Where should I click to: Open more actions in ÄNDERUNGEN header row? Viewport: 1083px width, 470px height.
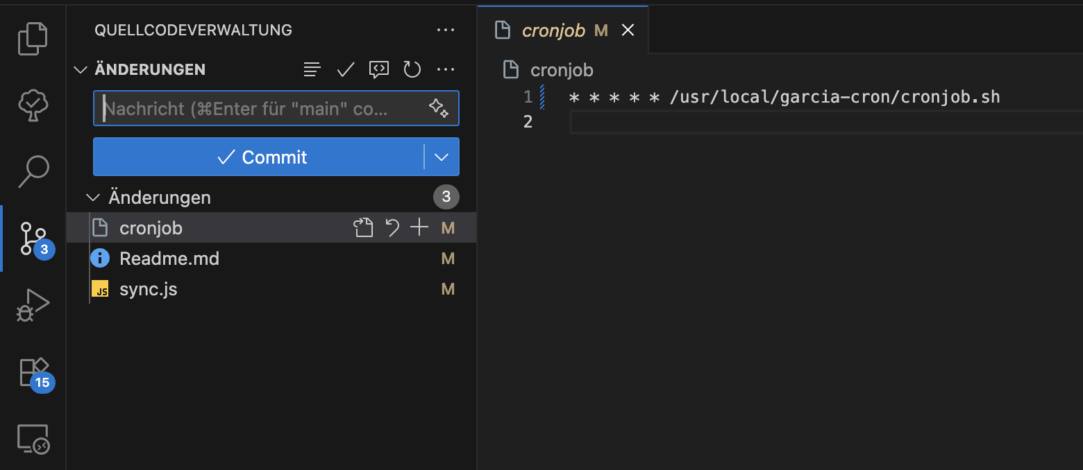tap(445, 69)
